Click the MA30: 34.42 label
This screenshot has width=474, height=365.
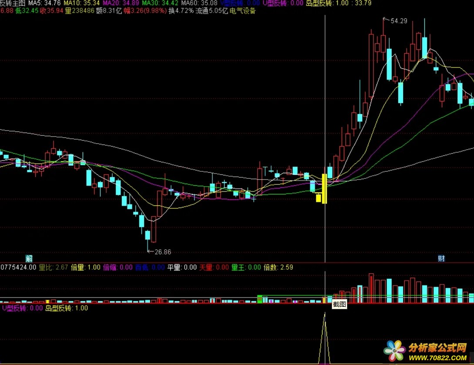pos(160,3)
